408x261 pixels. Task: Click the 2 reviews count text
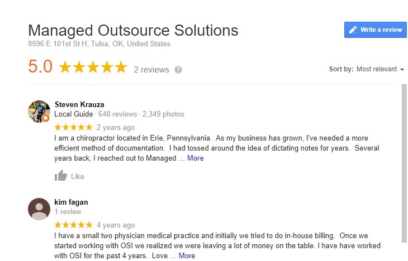(151, 70)
